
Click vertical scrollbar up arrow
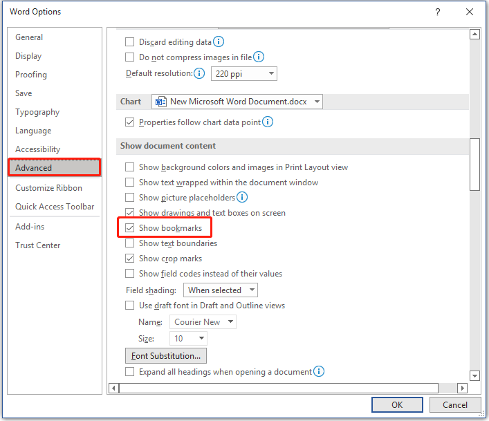(474, 34)
